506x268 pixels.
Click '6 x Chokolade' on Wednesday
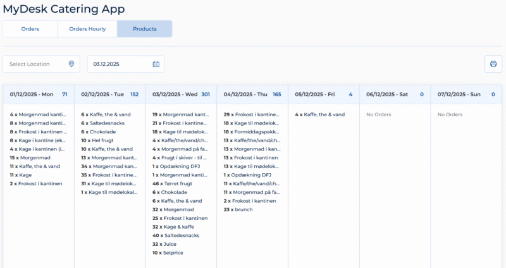170,193
